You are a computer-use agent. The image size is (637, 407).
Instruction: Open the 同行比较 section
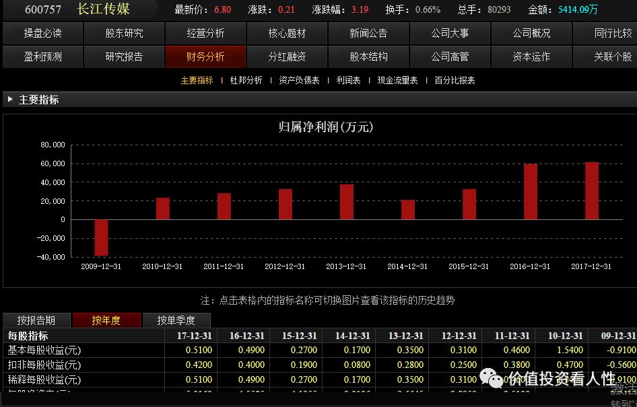(x=605, y=33)
